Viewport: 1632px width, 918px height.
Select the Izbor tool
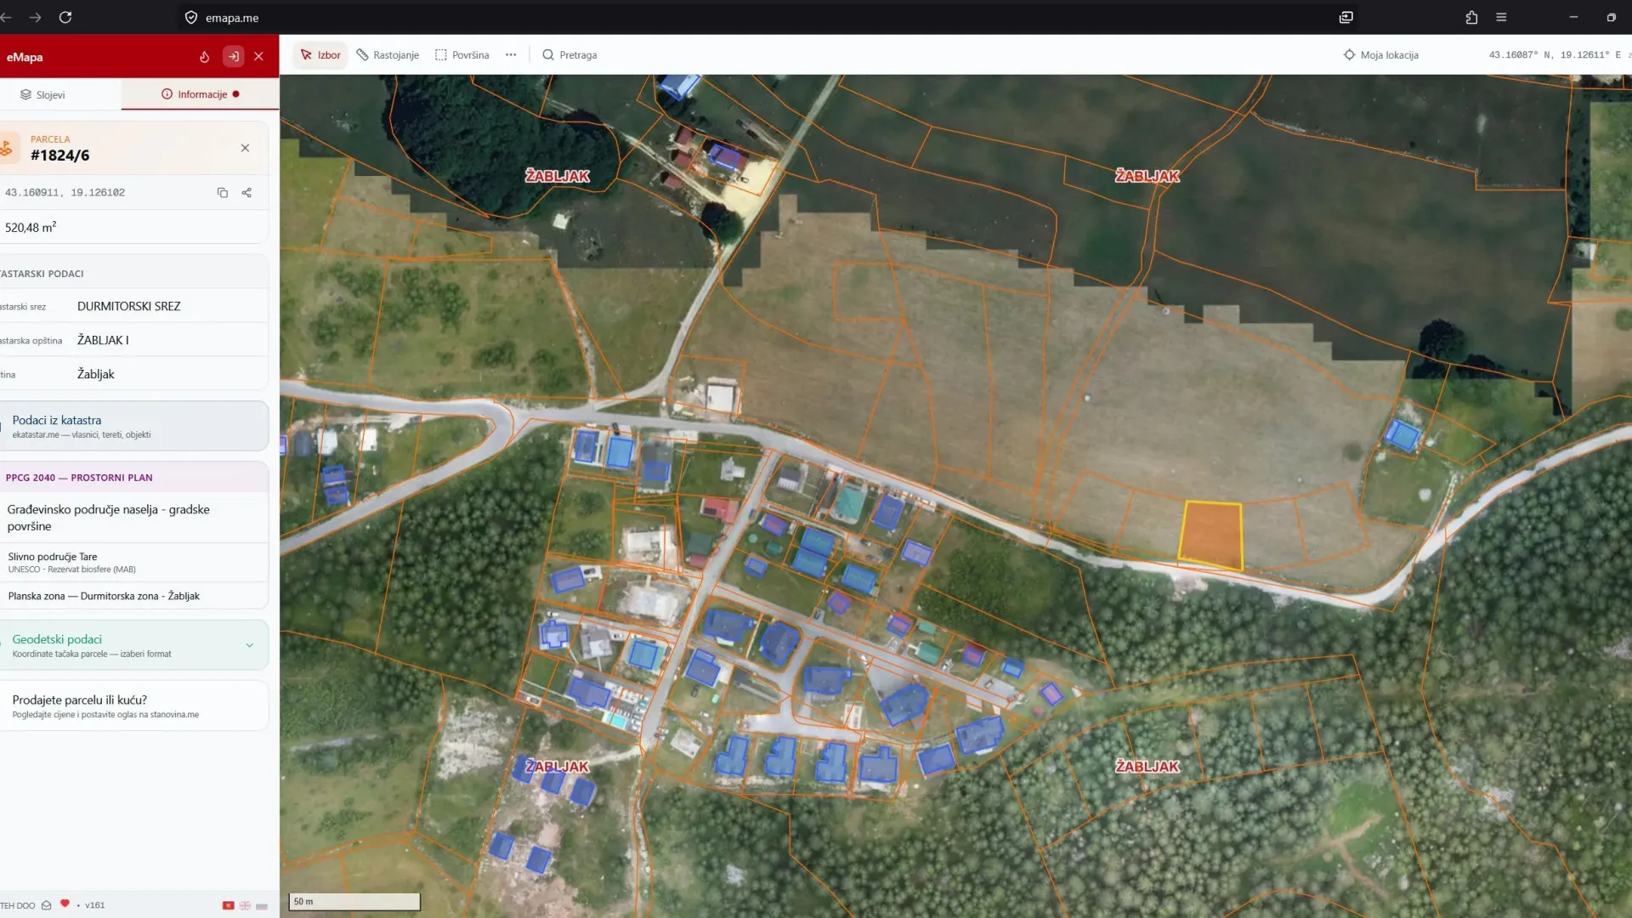click(x=320, y=55)
